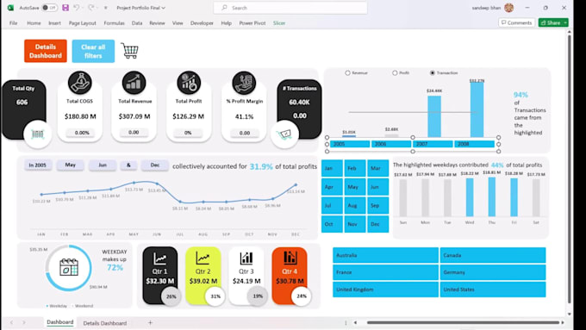Click the Qtr 2 trend chart icon
Image resolution: width=586 pixels, height=330 pixels.
click(203, 258)
